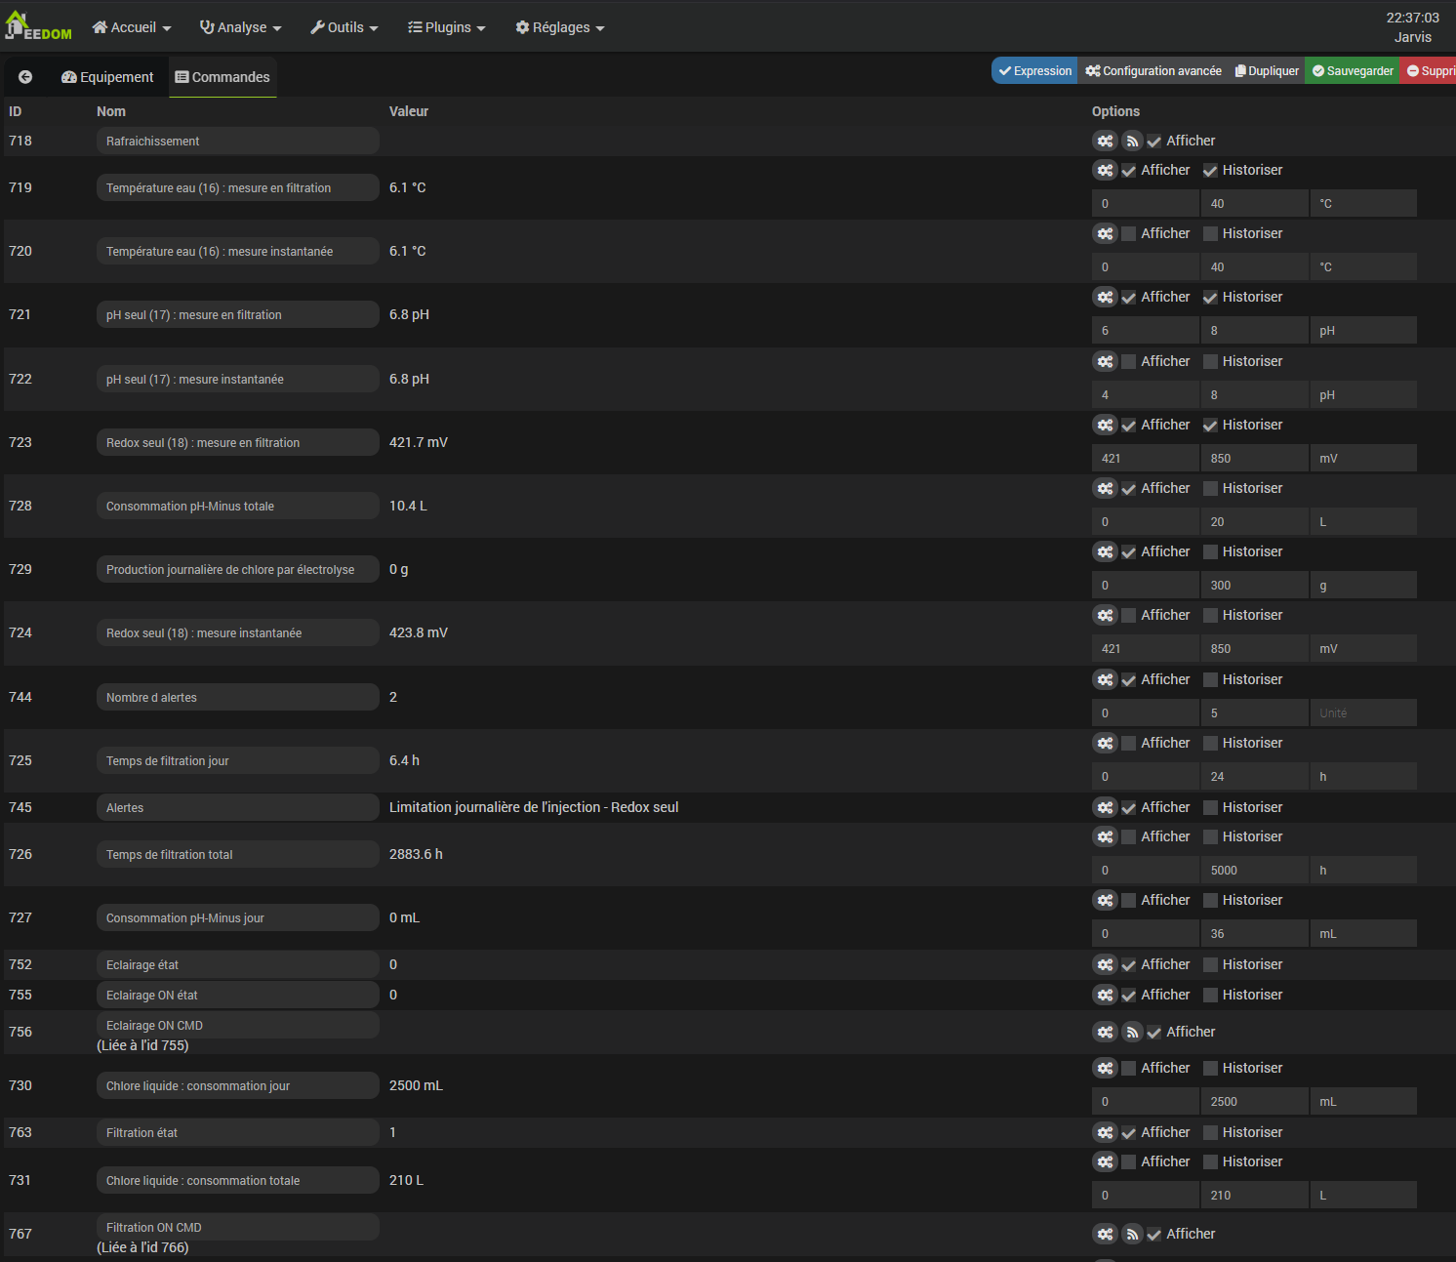Open gear for Production journalière de chlore

(1105, 551)
